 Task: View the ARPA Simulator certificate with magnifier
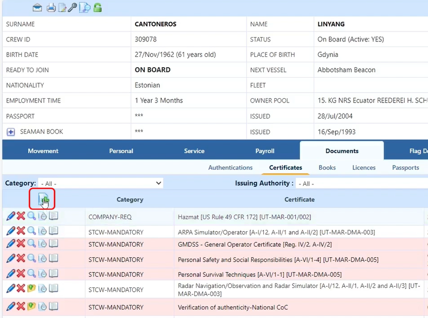(32, 231)
